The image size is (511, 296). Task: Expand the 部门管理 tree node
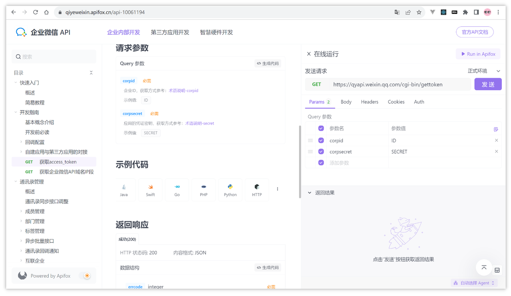[21, 221]
